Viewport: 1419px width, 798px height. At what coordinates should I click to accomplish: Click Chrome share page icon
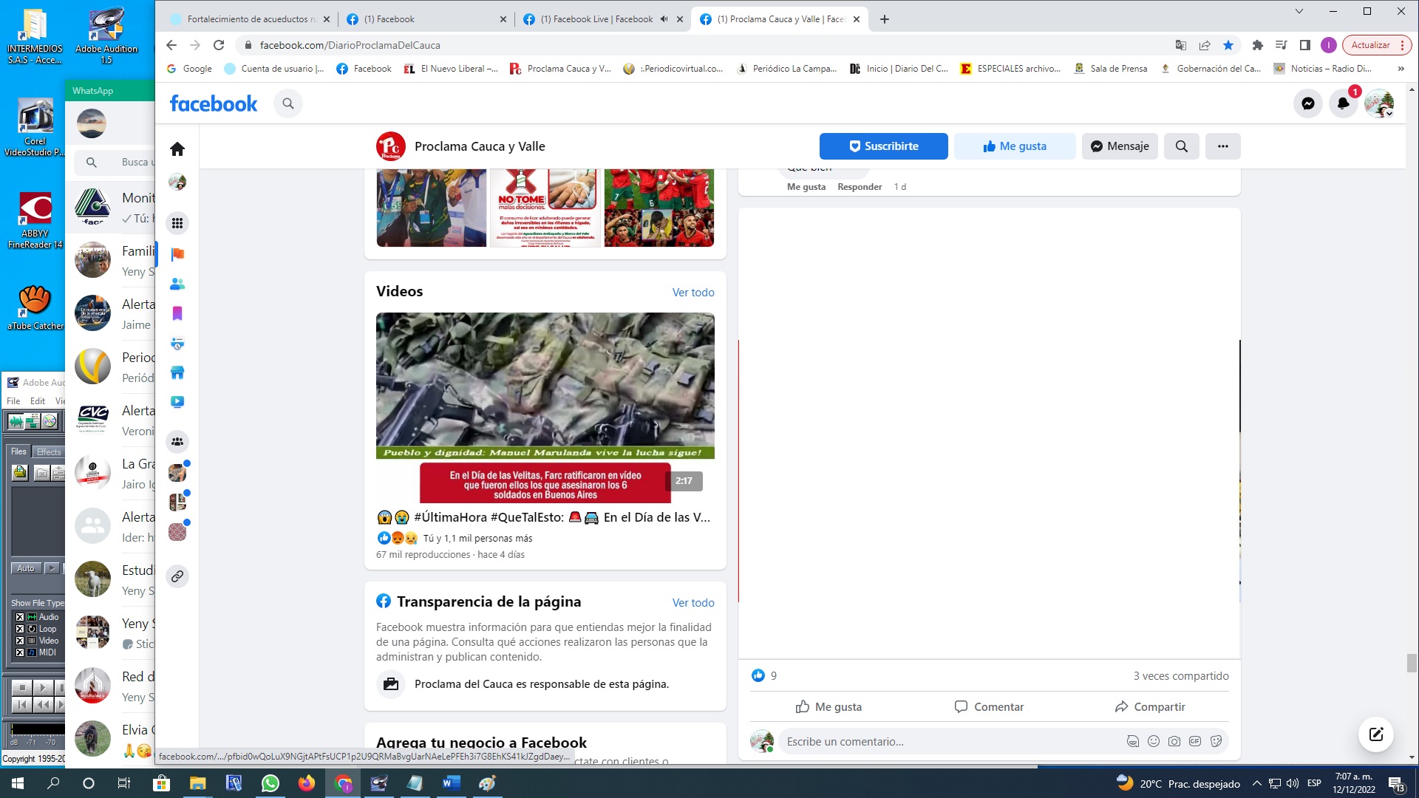(x=1205, y=45)
